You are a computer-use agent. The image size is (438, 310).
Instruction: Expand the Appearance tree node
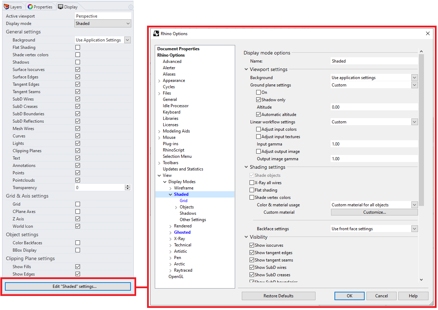(159, 81)
